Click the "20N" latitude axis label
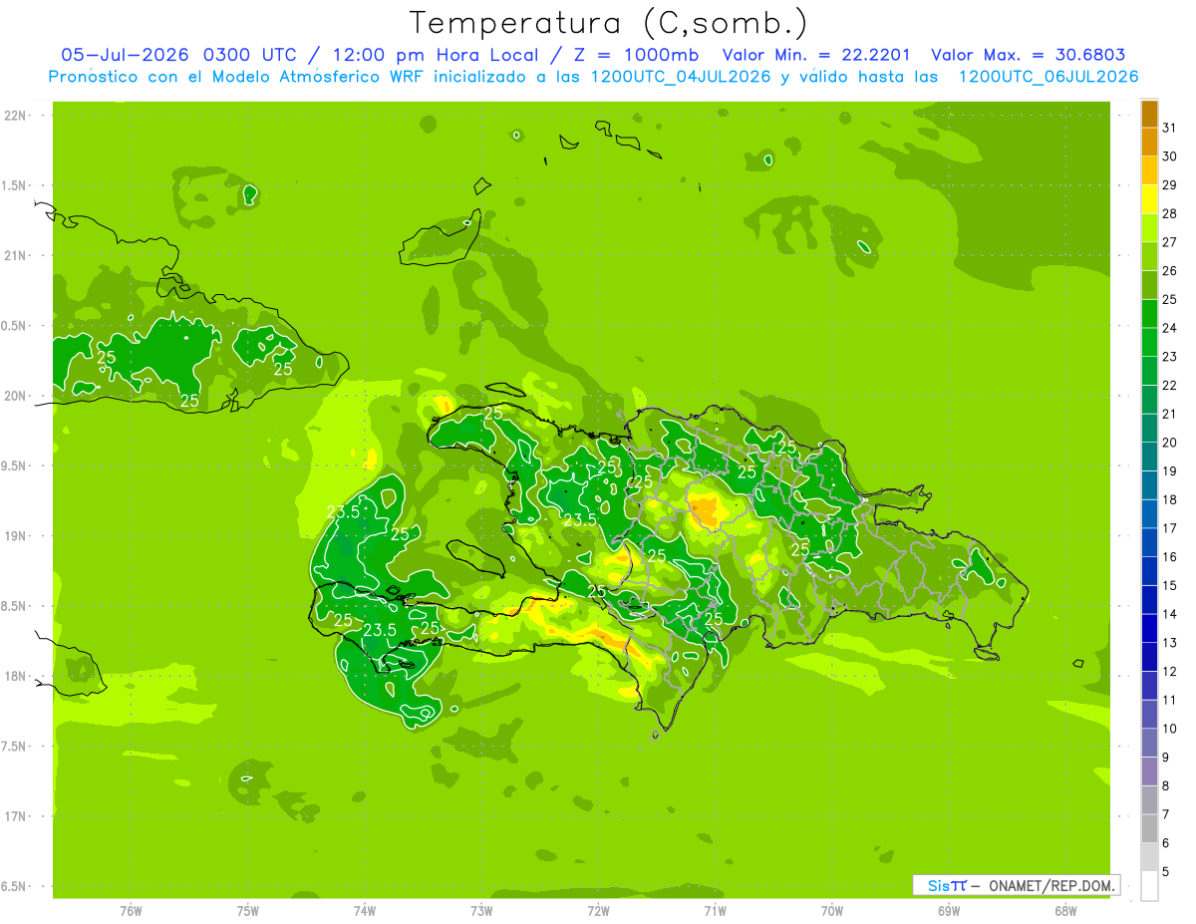 (17, 396)
